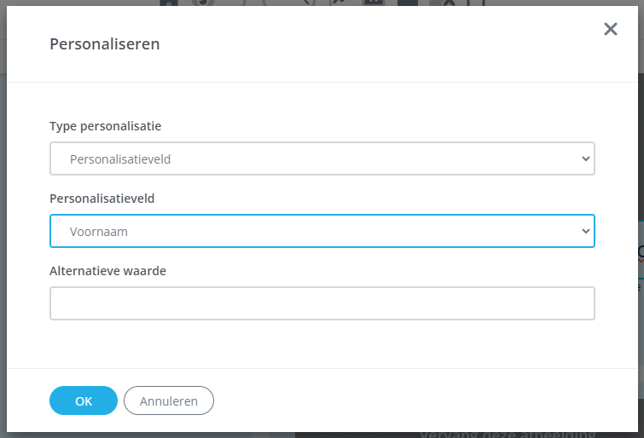
Task: Expand the dropdown showing Voornaam
Action: tap(322, 231)
